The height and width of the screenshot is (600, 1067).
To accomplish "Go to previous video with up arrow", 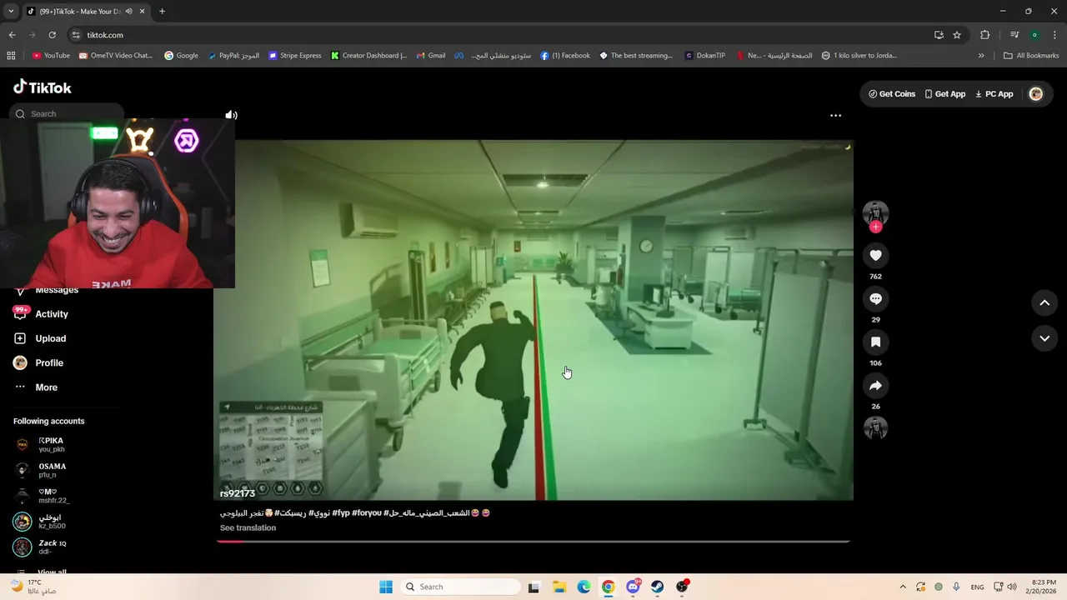I will tap(1044, 303).
